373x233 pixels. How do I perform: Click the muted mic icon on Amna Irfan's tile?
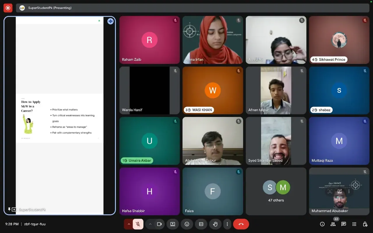click(x=238, y=20)
